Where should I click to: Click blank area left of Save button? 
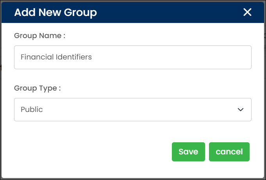click(x=98, y=152)
